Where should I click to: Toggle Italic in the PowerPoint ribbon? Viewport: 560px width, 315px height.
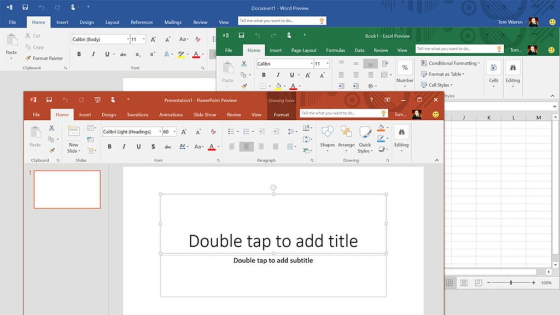(124, 147)
